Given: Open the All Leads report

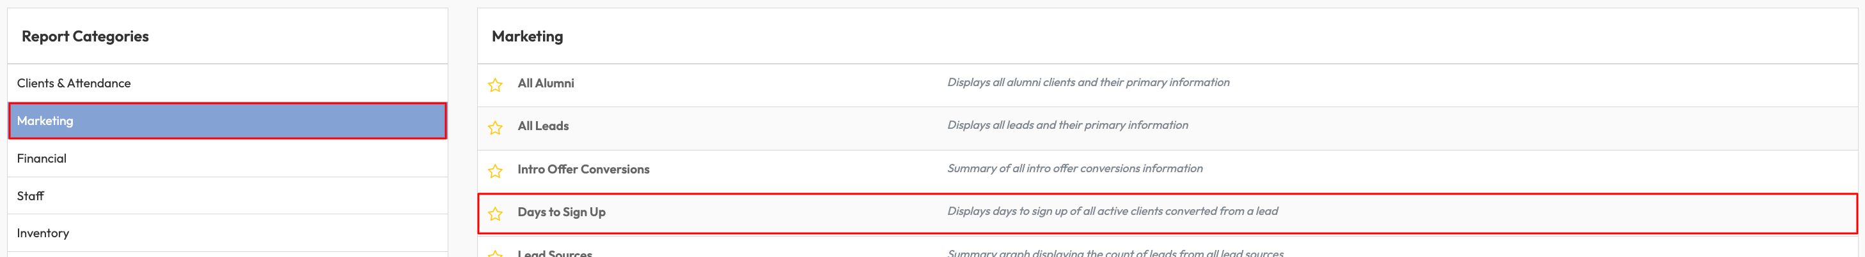Looking at the screenshot, I should coord(543,126).
